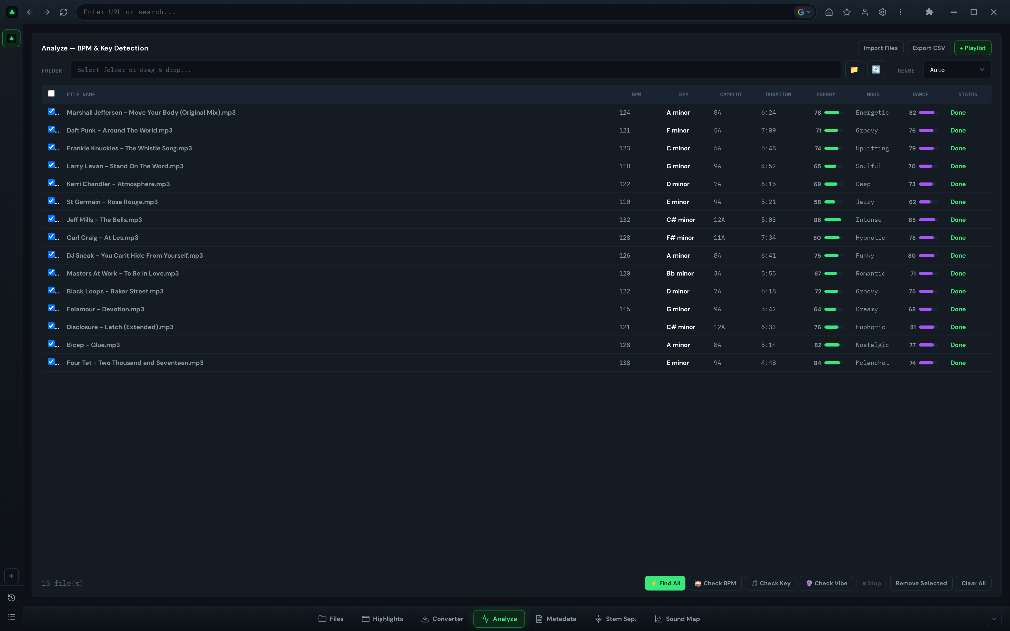This screenshot has width=1010, height=631.
Task: Toggle the select-all checkbox in the header
Action: [51, 94]
